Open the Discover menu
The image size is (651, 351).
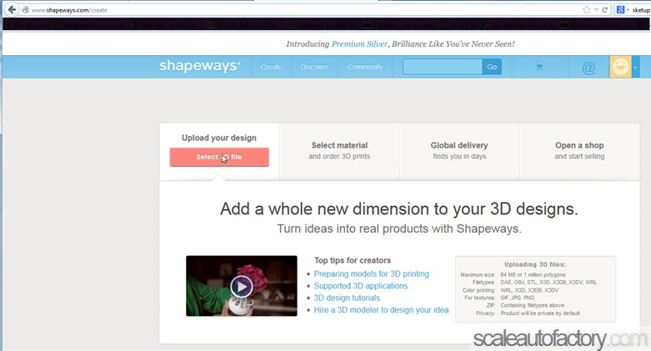(x=314, y=67)
